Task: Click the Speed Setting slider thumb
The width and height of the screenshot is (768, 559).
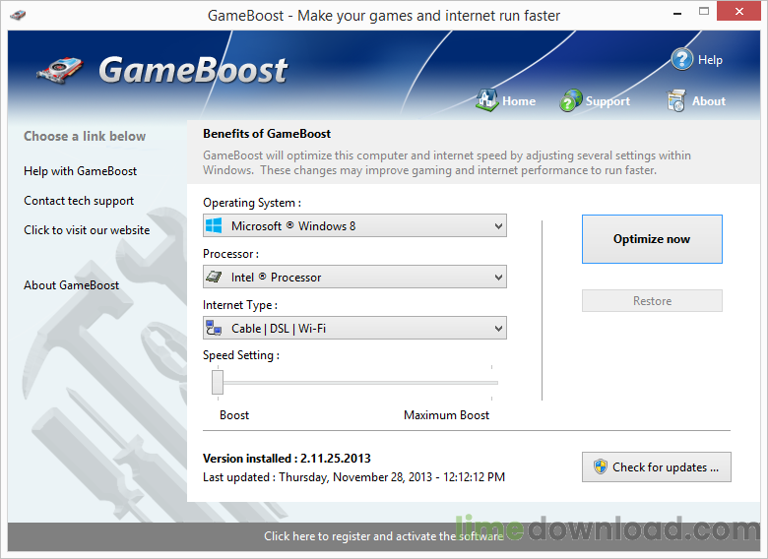Action: pos(218,382)
